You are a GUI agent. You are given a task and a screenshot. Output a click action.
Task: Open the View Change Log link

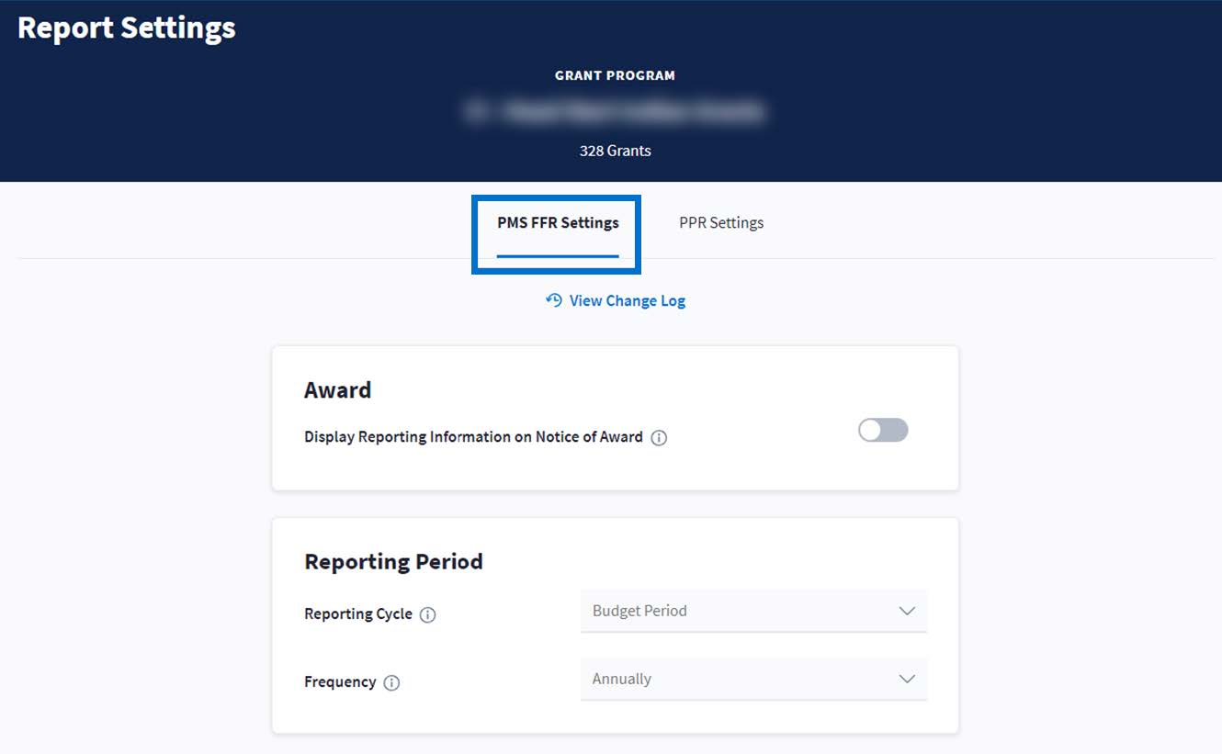[627, 300]
